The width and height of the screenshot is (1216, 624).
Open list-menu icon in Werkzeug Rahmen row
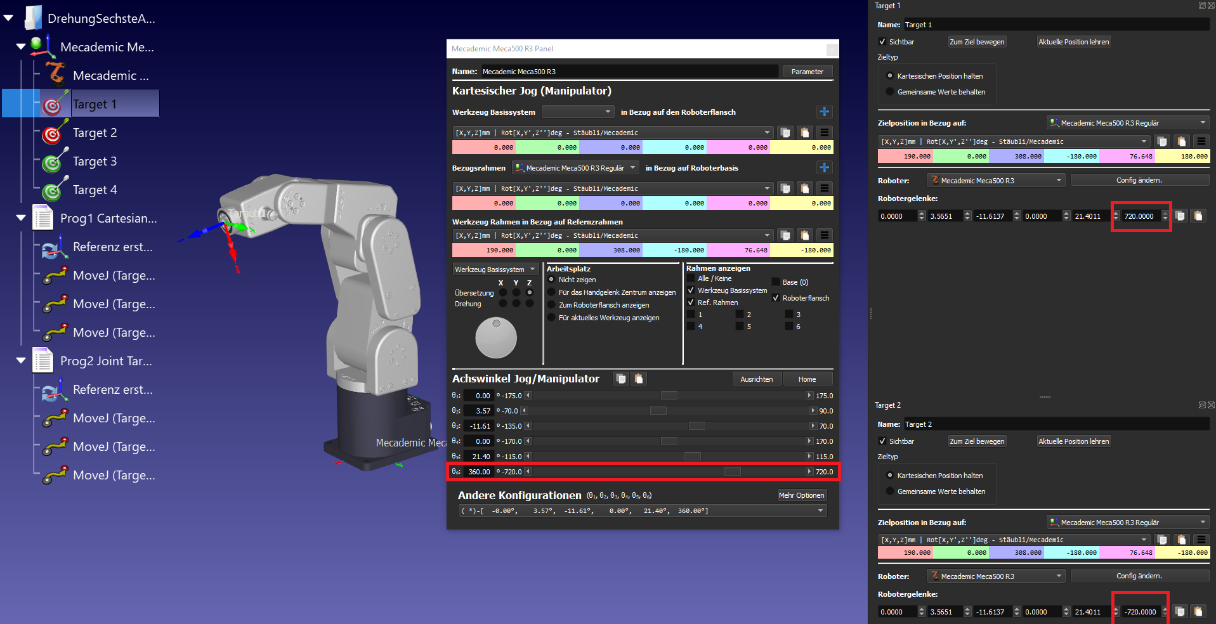[x=824, y=235]
